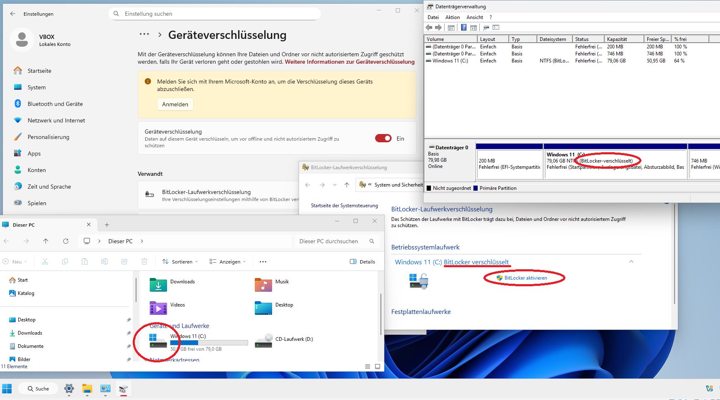This screenshot has width=720, height=400.
Task: Open Spielen settings category
Action: pos(37,203)
